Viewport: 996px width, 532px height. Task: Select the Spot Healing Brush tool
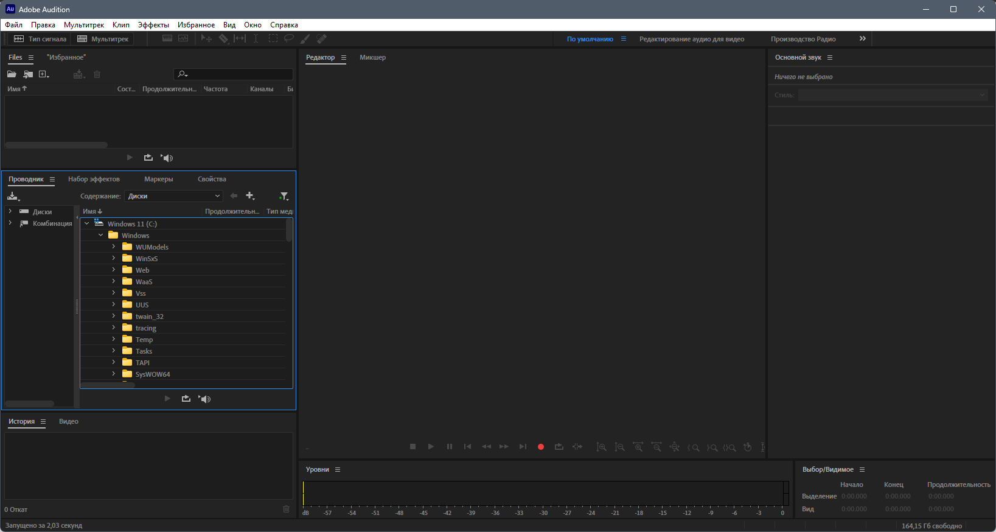pyautogui.click(x=322, y=38)
